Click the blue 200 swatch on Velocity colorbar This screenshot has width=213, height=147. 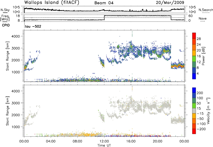click(x=194, y=90)
